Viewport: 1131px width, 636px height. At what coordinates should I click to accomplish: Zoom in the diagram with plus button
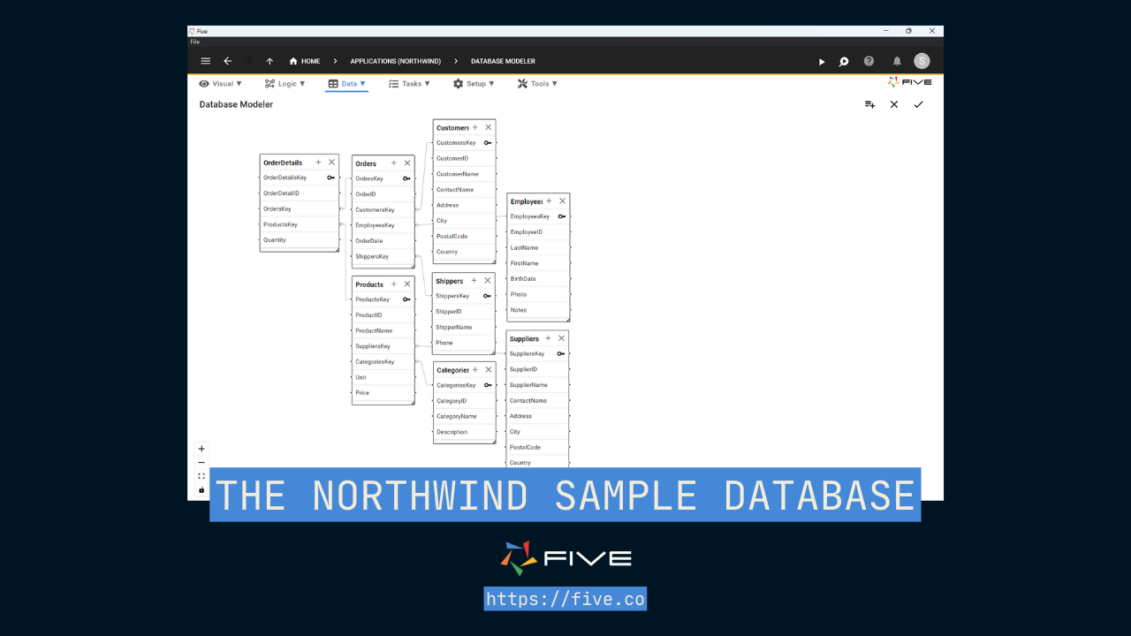click(201, 449)
